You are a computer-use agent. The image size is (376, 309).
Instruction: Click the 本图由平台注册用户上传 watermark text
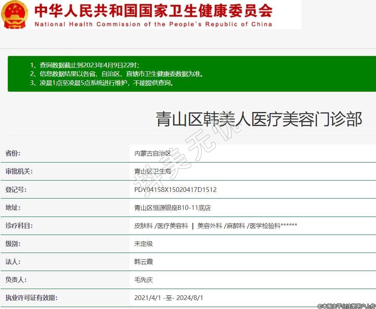coord(346,306)
